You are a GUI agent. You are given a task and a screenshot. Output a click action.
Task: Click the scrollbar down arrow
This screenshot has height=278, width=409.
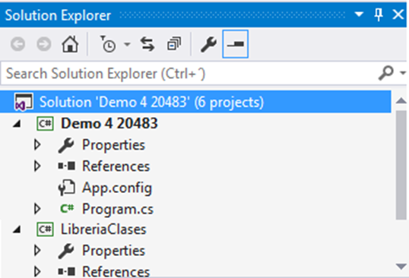(x=401, y=267)
